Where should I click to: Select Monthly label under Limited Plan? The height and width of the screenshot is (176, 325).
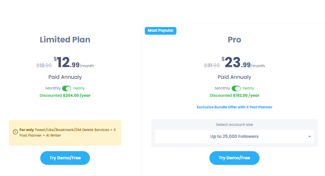click(53, 88)
